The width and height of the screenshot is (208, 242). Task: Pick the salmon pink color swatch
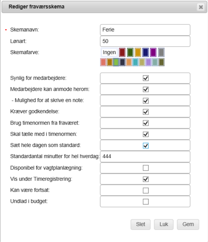point(103,62)
